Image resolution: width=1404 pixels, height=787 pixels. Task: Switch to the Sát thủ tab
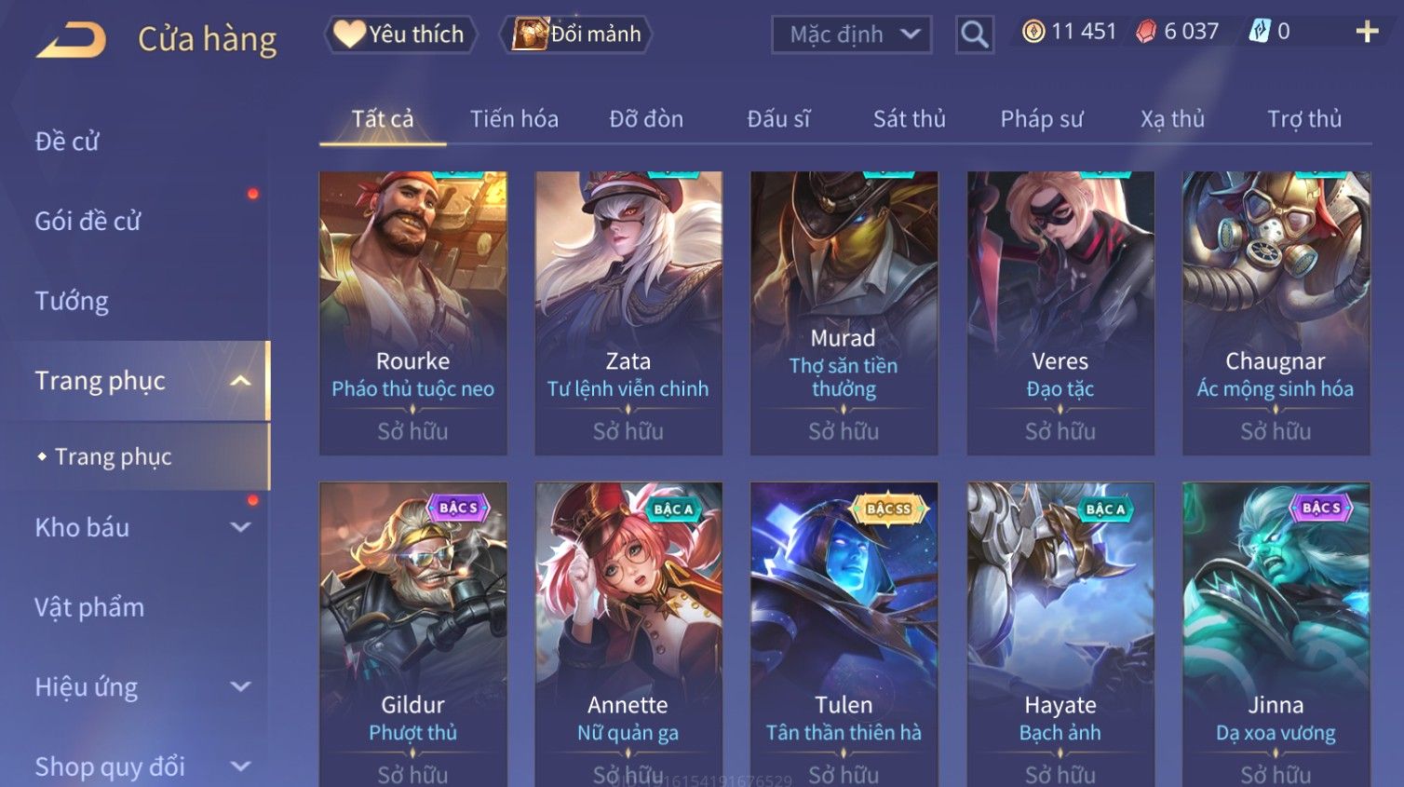tap(909, 119)
